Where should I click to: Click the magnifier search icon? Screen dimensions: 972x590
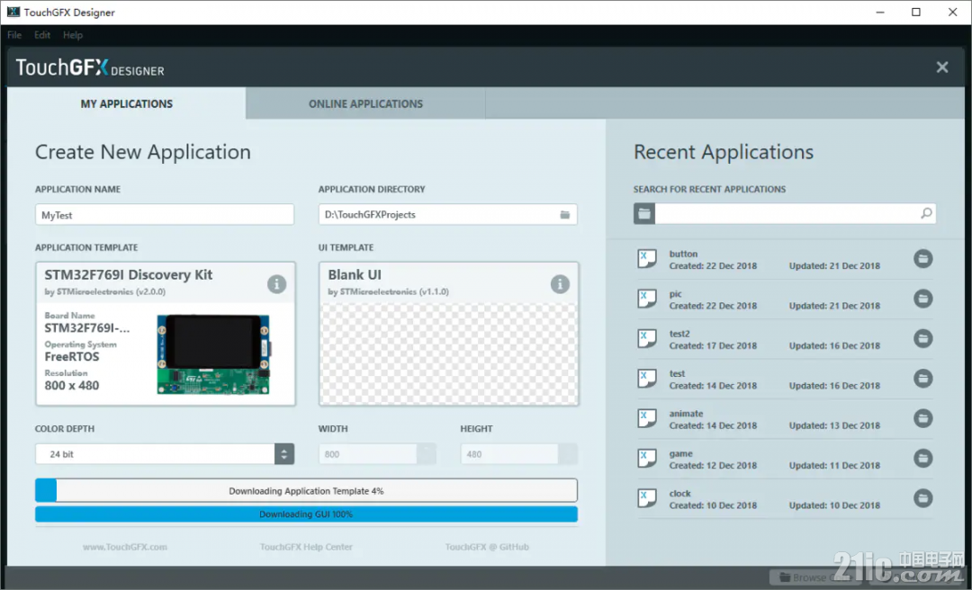pyautogui.click(x=926, y=214)
